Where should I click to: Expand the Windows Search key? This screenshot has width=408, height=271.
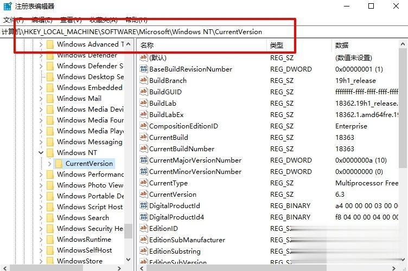(41, 218)
